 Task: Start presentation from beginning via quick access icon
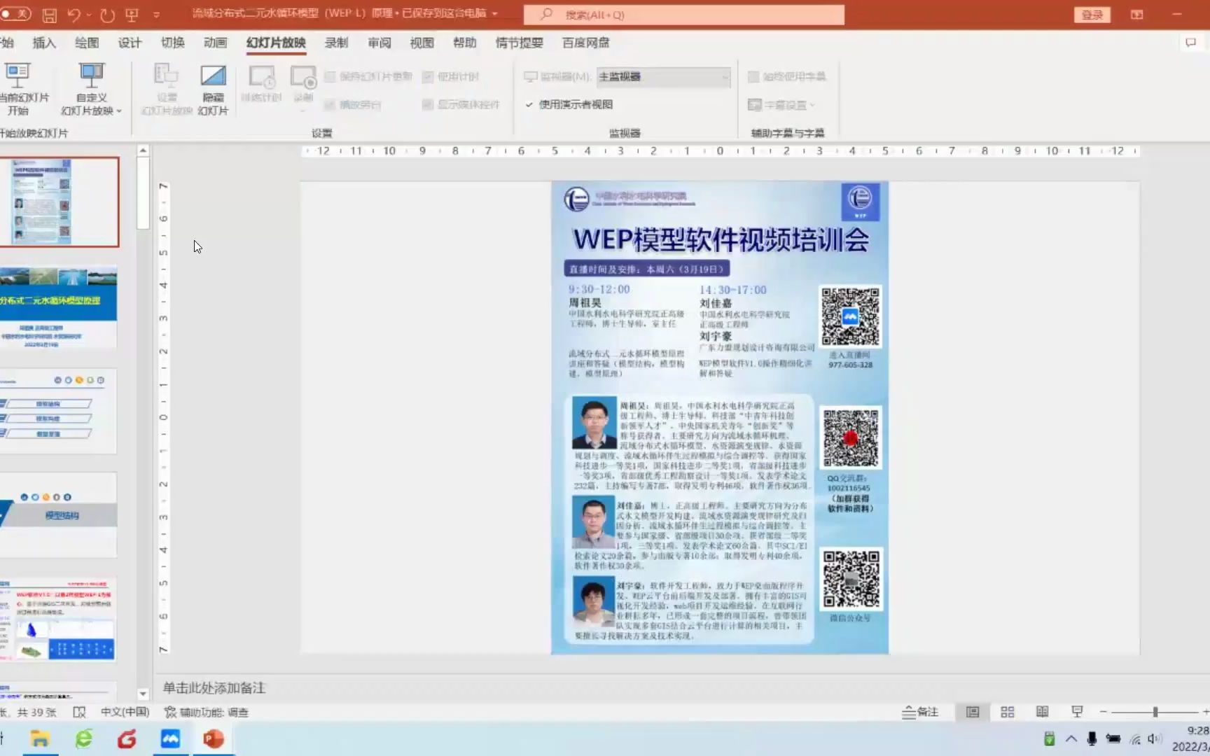(x=132, y=14)
